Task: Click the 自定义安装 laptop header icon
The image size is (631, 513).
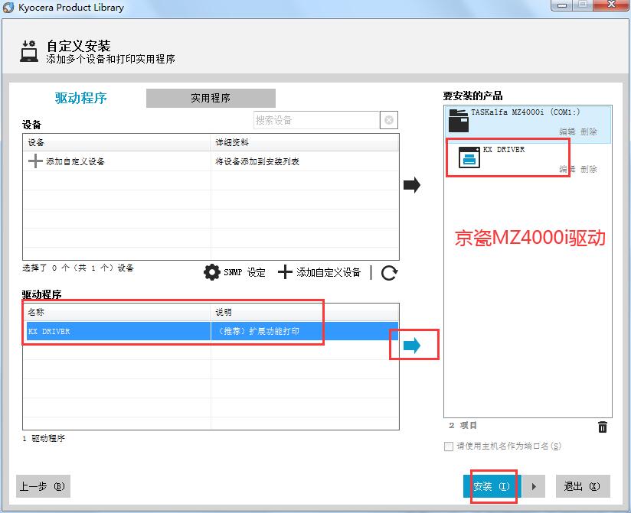Action: point(29,51)
